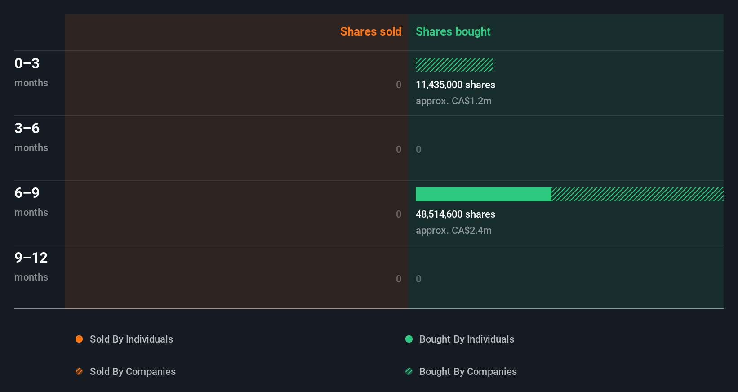Image resolution: width=738 pixels, height=392 pixels.
Task: Click the Shares bought column header
Action: coord(453,31)
